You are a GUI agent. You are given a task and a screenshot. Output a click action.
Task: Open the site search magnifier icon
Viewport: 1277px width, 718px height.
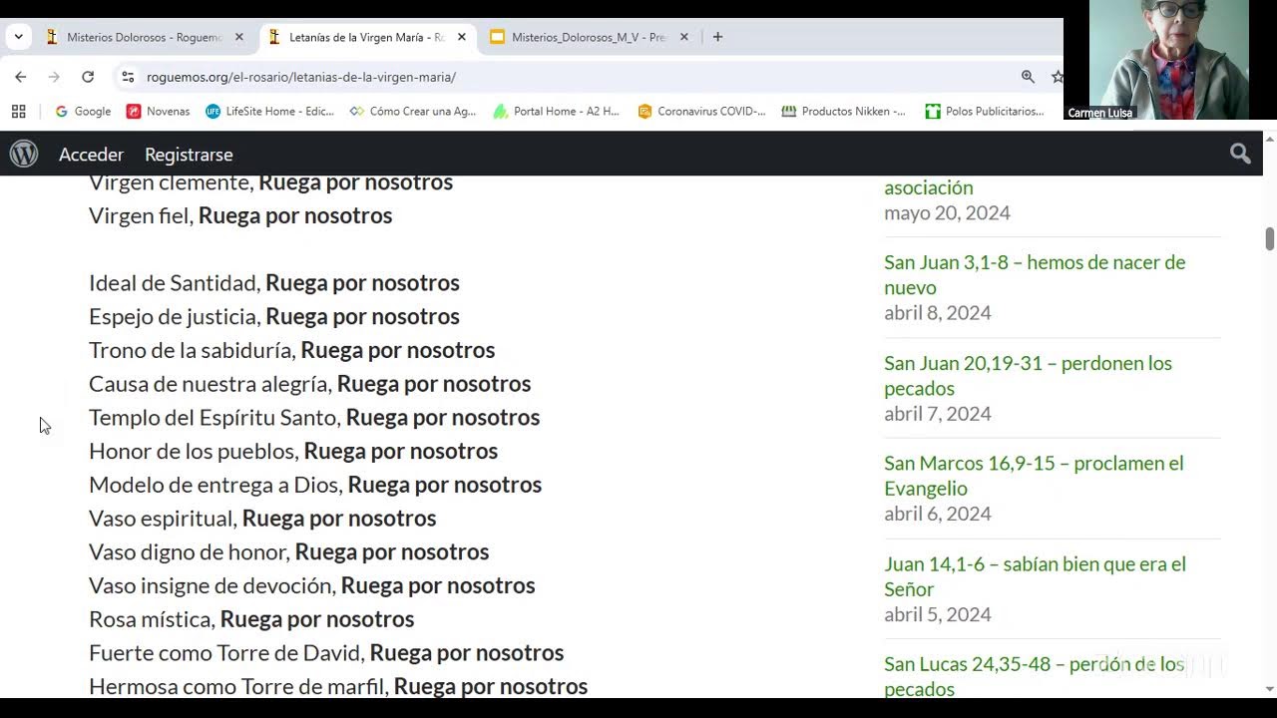coord(1240,154)
